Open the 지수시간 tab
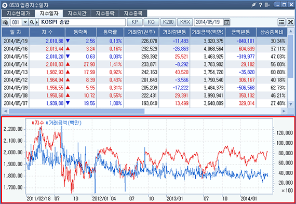 [77, 13]
